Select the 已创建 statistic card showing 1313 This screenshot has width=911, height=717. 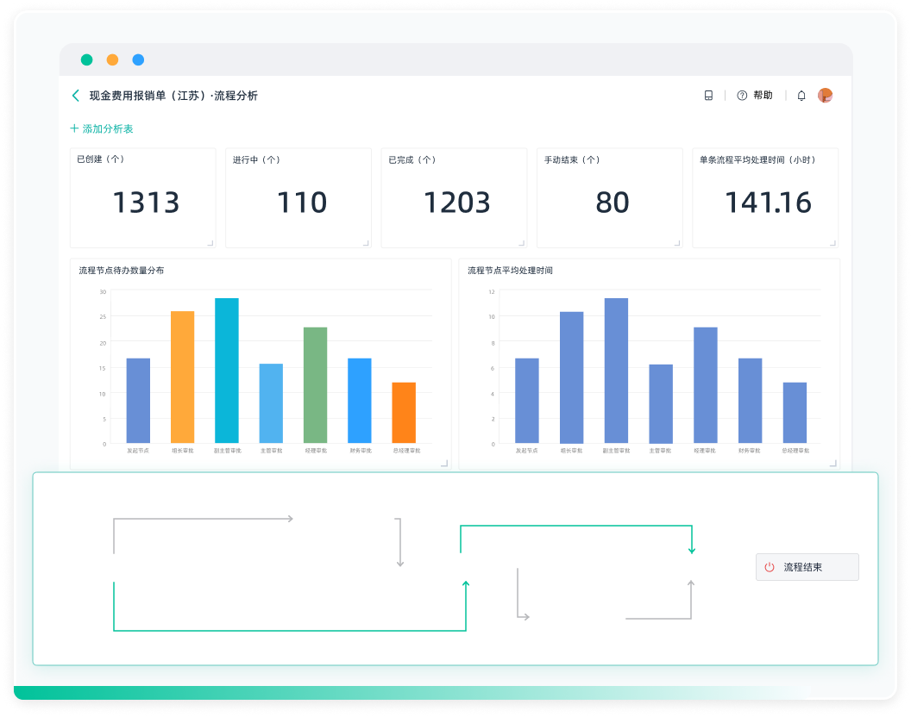click(143, 198)
